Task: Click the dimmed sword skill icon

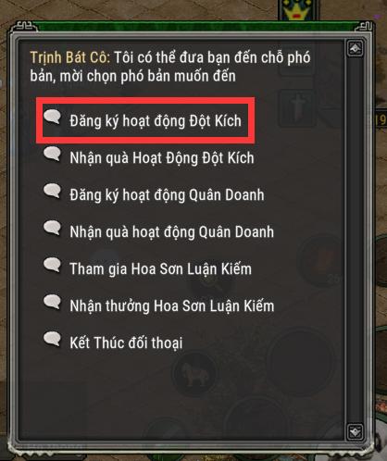Action: pyautogui.click(x=297, y=108)
